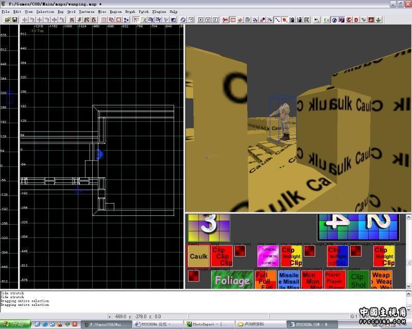This screenshot has height=329, width=412.
Task: Click the Save floppy disk icon
Action: 15,20
